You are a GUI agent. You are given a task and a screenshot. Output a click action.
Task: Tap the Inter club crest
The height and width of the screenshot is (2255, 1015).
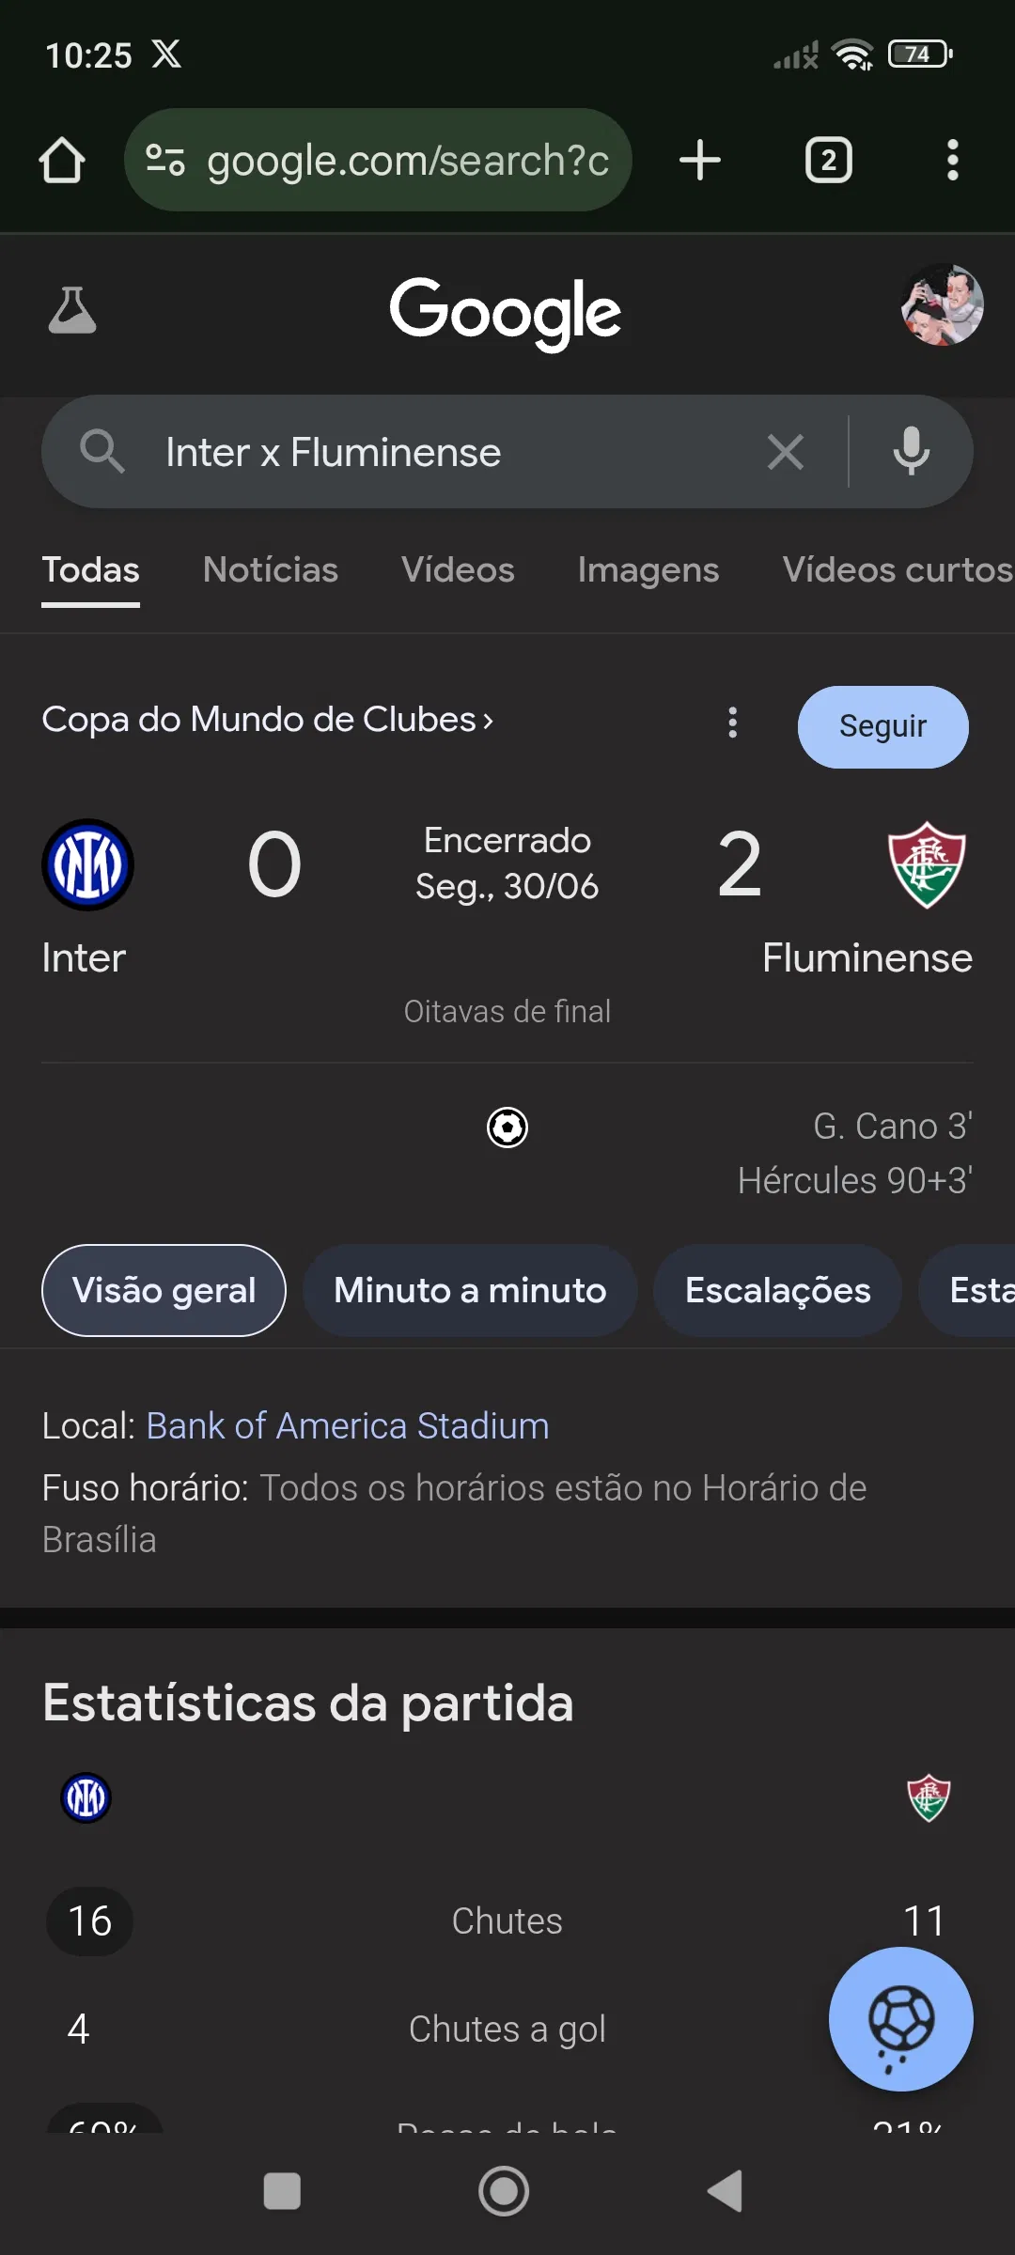[87, 864]
